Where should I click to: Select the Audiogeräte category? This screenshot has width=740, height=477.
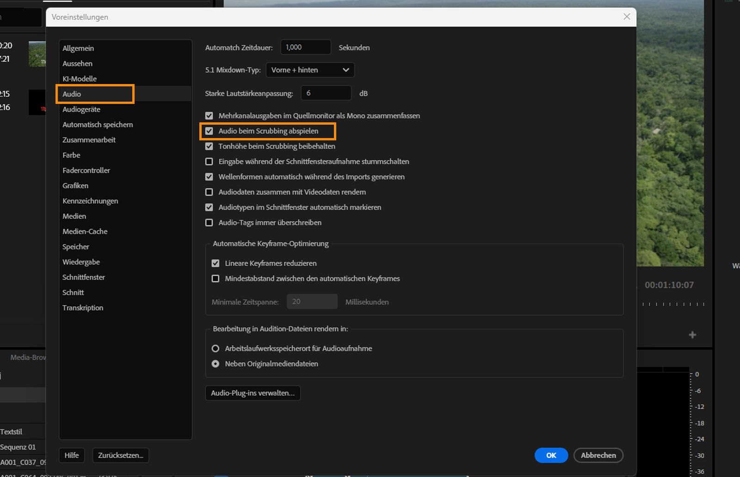pos(81,109)
